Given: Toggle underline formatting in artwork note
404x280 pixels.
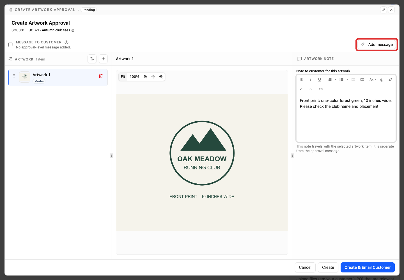Looking at the screenshot, I should [320, 80].
